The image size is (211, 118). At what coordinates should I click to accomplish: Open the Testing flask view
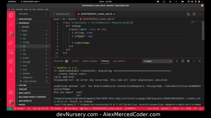click(11, 70)
